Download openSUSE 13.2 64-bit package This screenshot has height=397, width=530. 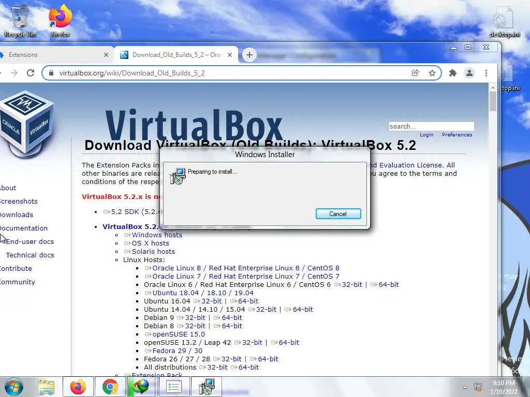coord(285,343)
